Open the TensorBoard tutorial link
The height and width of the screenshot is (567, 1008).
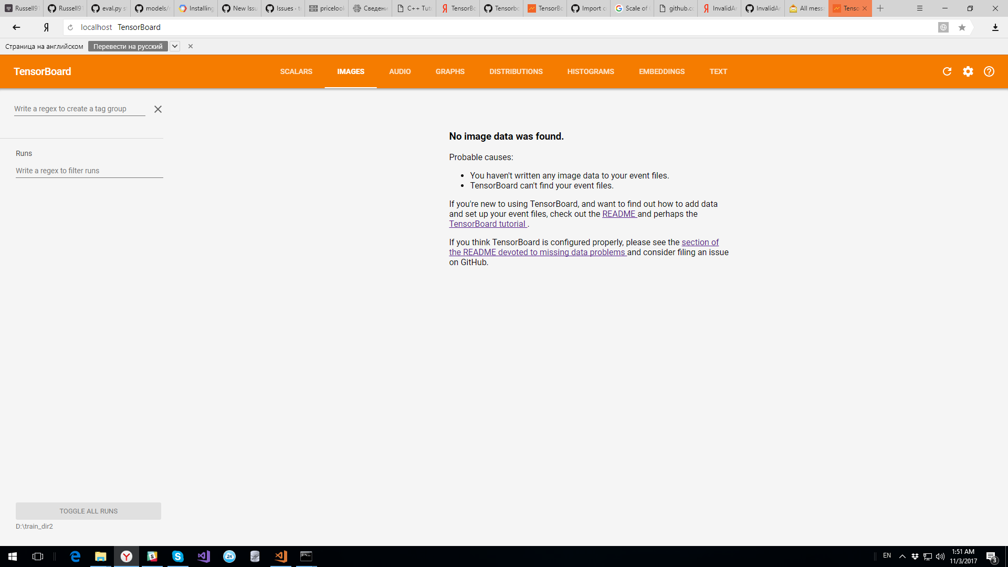[487, 224]
